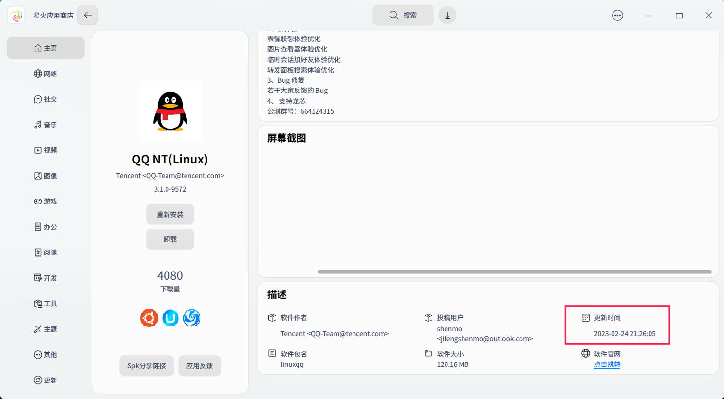
Task: Click the 重新安装 button
Action: (170, 215)
